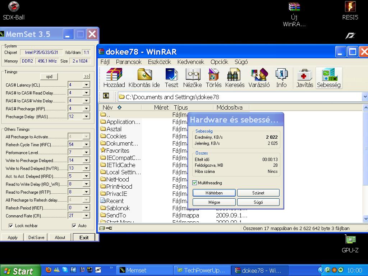Open the RESI5 desktop icon

tap(350, 10)
